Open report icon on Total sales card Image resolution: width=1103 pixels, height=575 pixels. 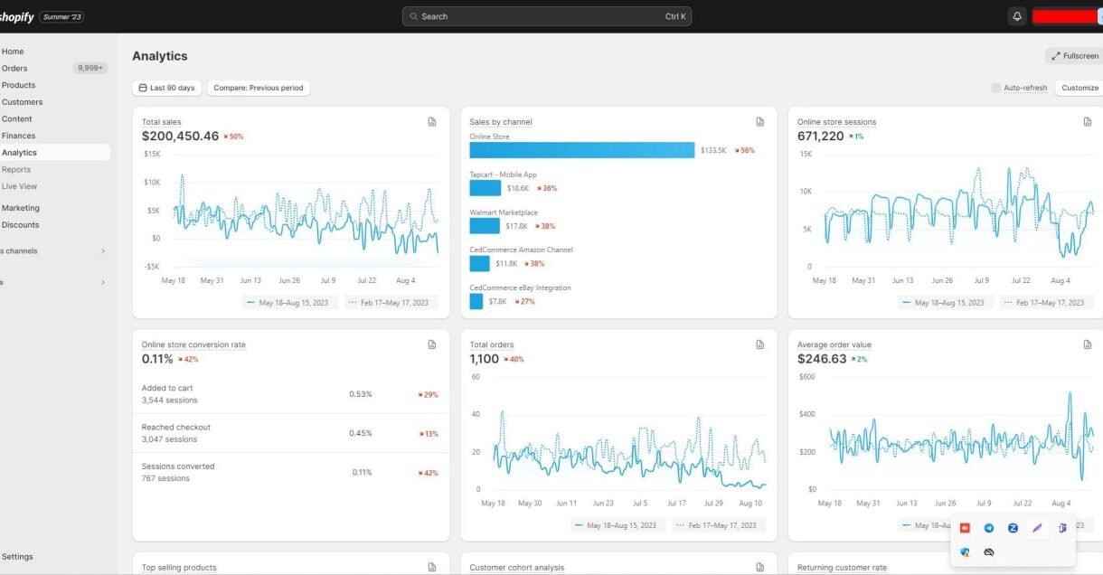(x=432, y=122)
